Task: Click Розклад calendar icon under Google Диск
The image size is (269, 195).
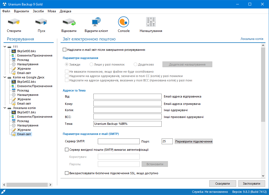Action: [x=13, y=90]
